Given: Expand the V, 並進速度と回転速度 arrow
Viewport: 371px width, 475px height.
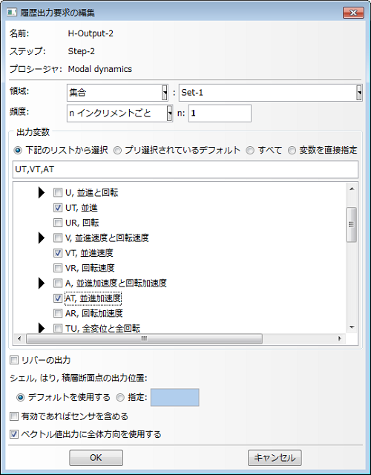Looking at the screenshot, I should click(42, 237).
